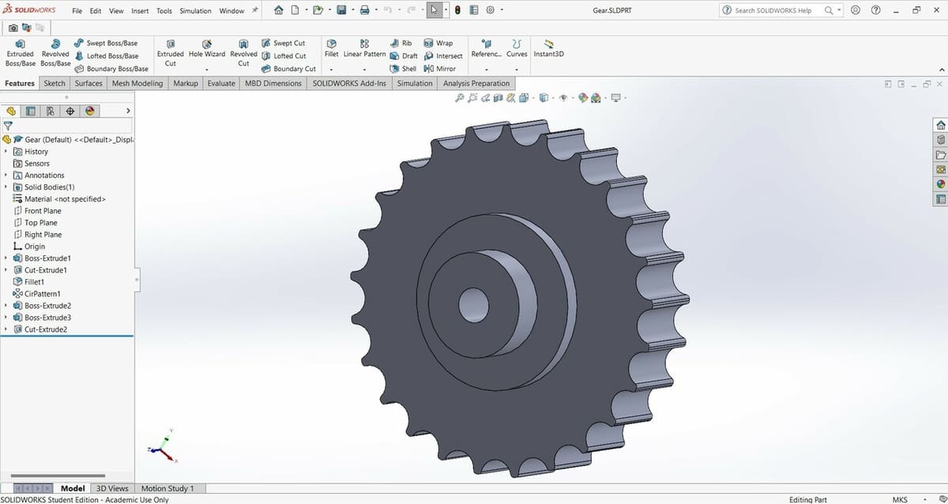948x504 pixels.
Task: Select the Extruded Boss/Base tool
Action: (20, 53)
